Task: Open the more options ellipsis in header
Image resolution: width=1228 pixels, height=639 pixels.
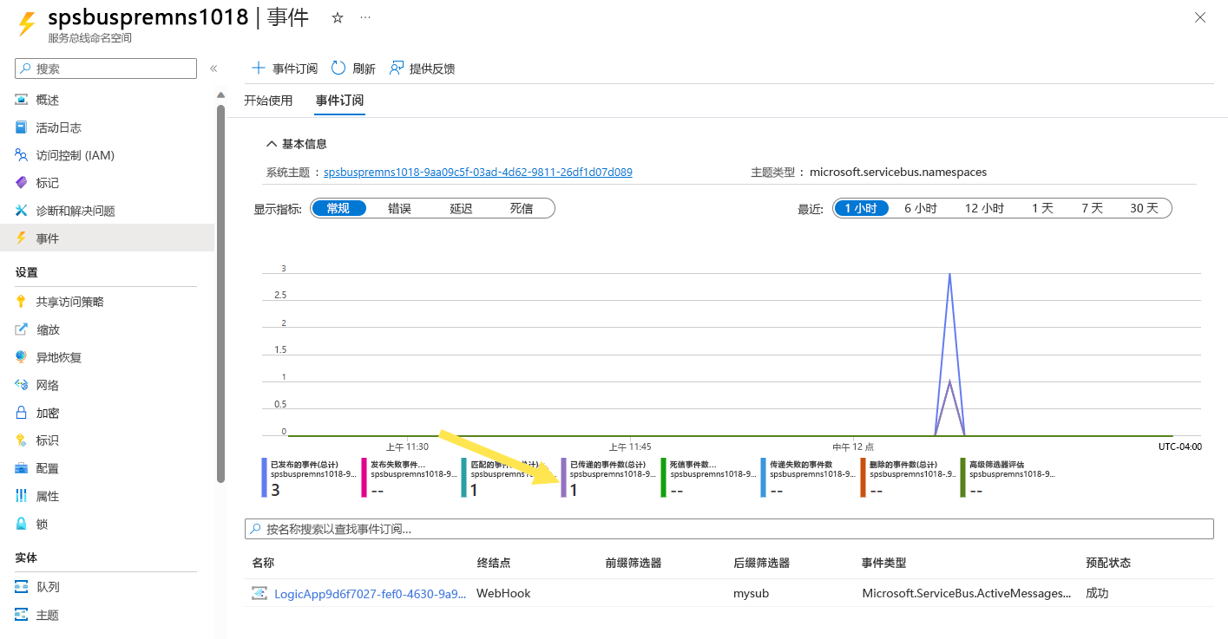Action: click(x=365, y=17)
